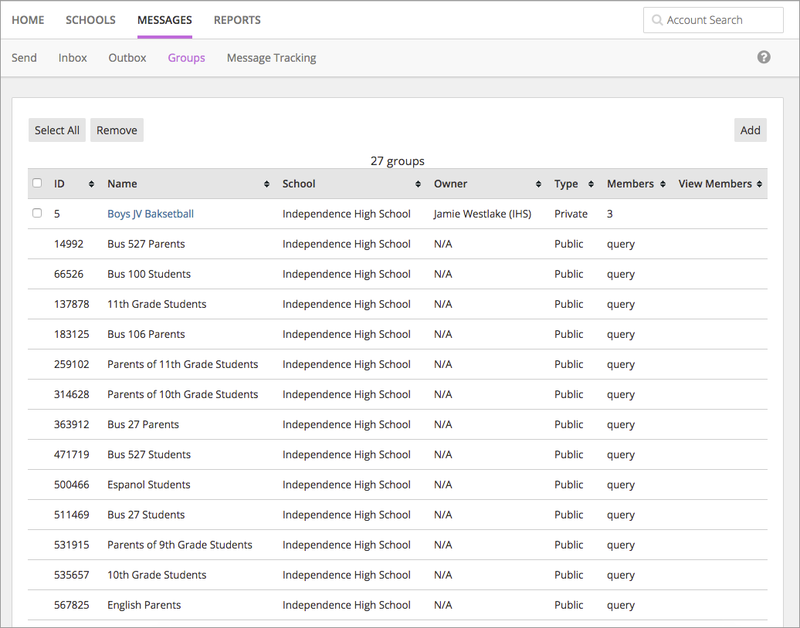Click ID 137878 cell
Image resolution: width=800 pixels, height=628 pixels.
(x=71, y=304)
